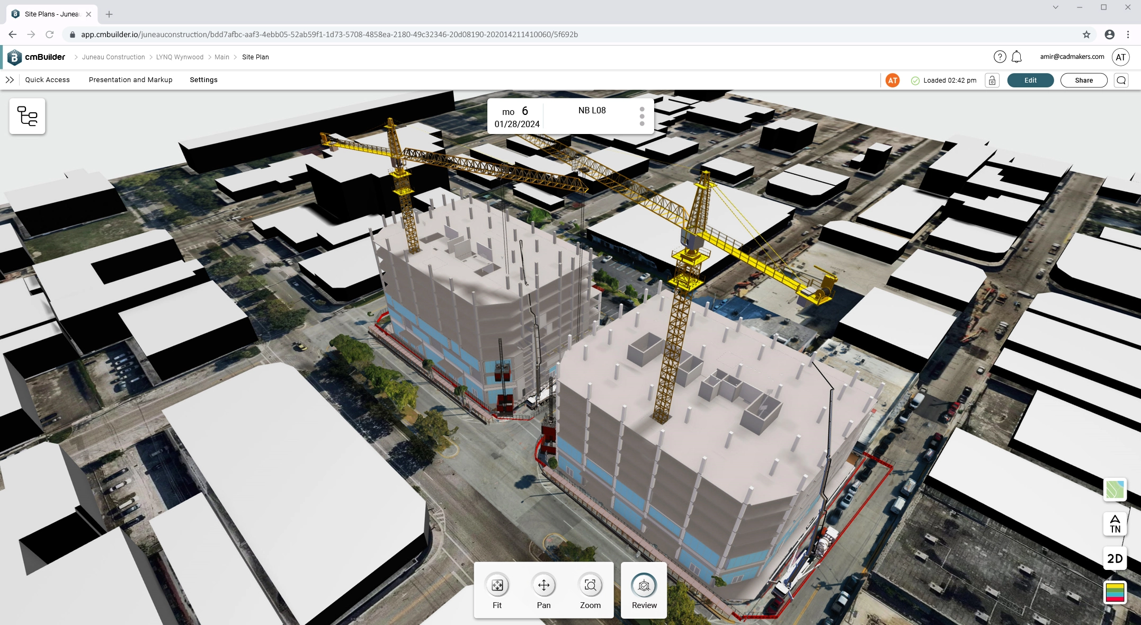1141x625 pixels.
Task: Switch the view to 2D mode
Action: (1115, 559)
